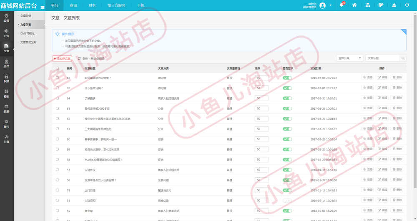The width and height of the screenshot is (417, 221).
Task: Open CMS可视化 submenu item
Action: [28, 33]
